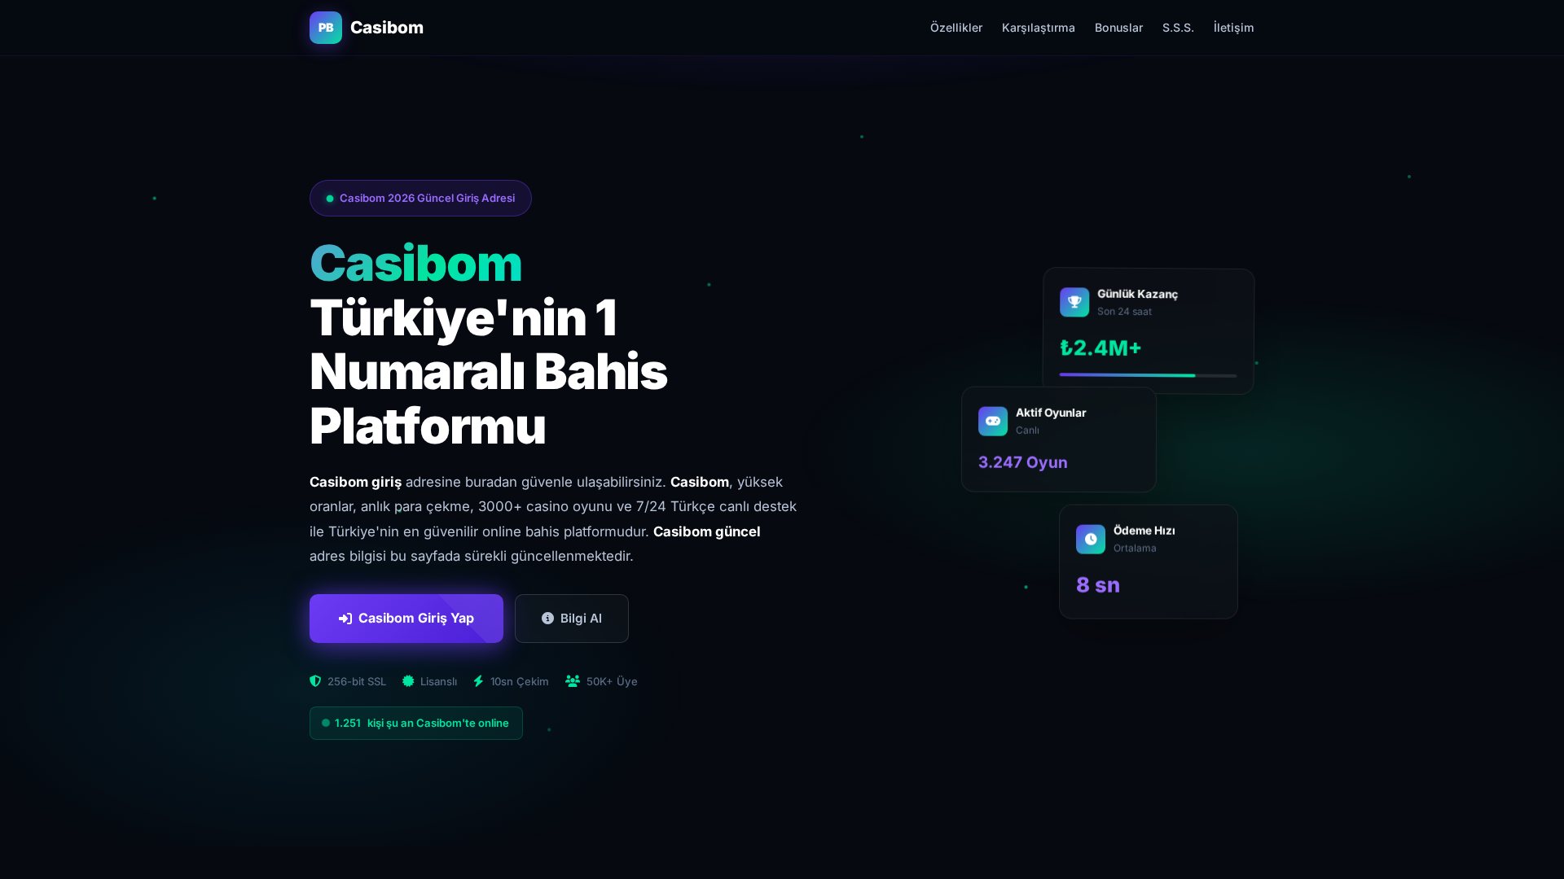This screenshot has width=1564, height=879.
Task: Open the S.S.S. nav link
Action: [1178, 28]
